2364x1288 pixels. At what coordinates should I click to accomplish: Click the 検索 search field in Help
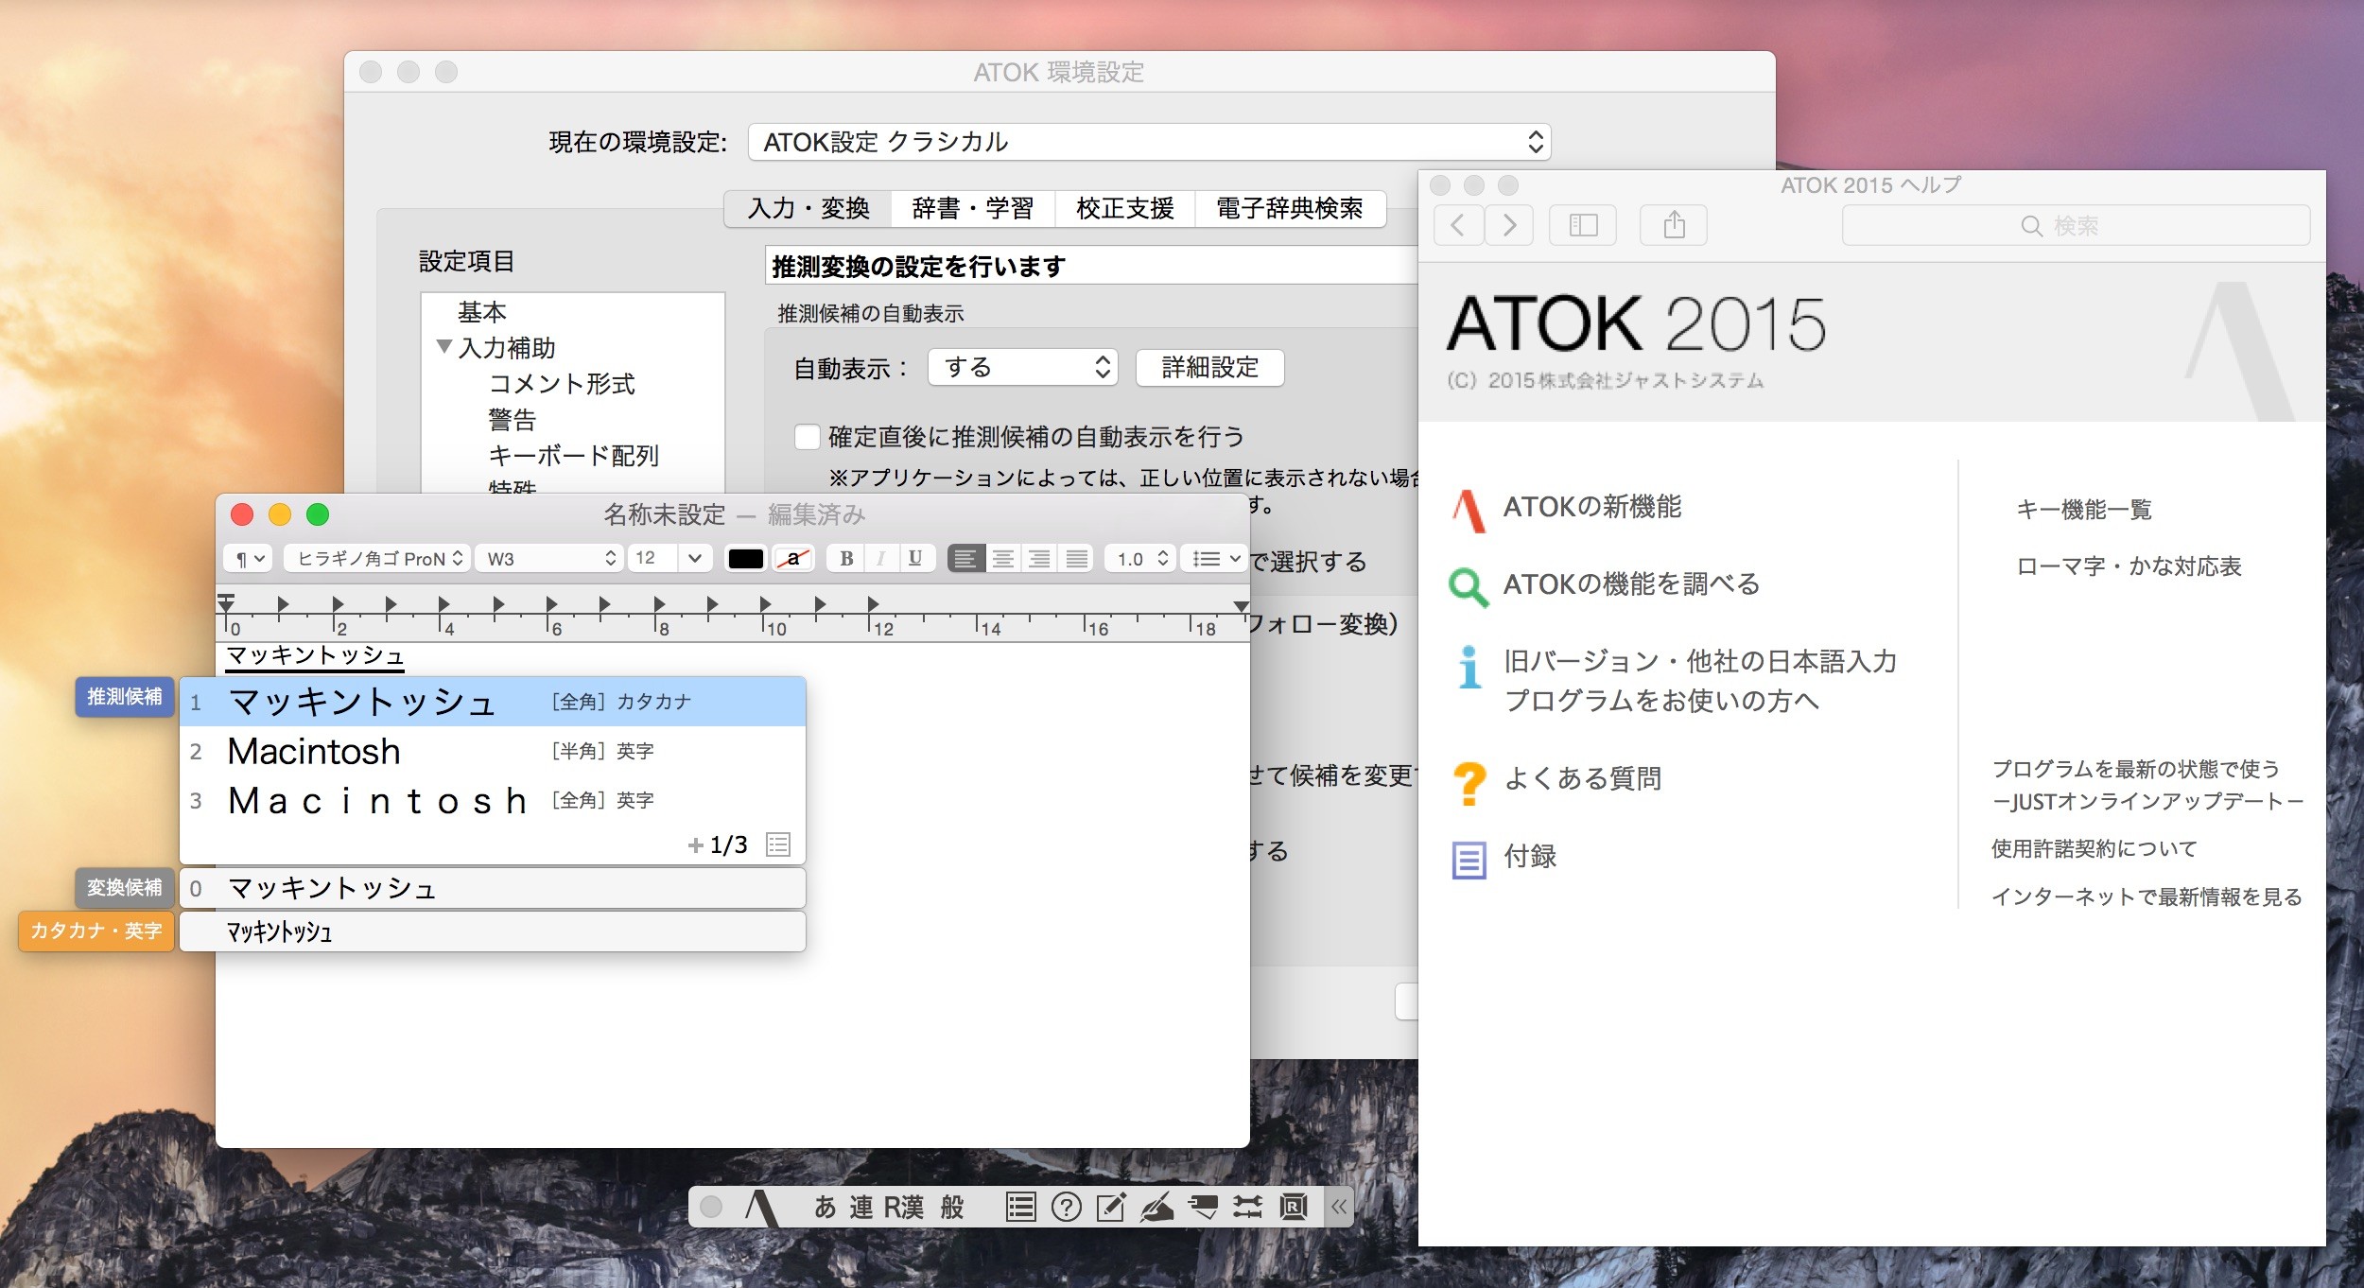(x=2076, y=225)
